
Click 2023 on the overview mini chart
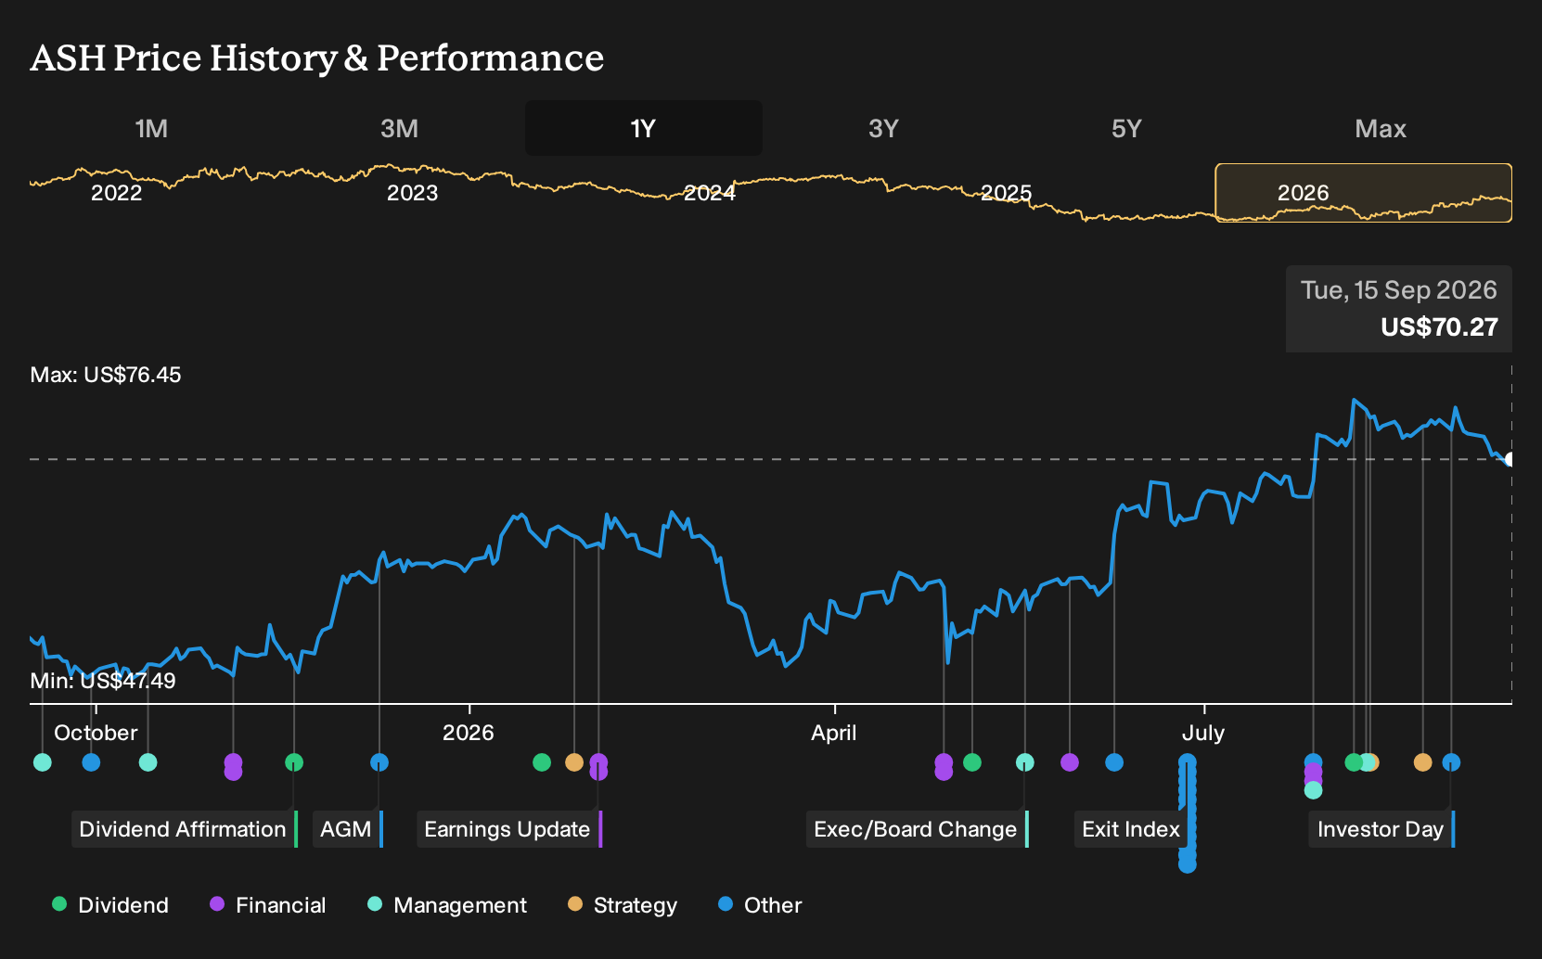click(412, 193)
